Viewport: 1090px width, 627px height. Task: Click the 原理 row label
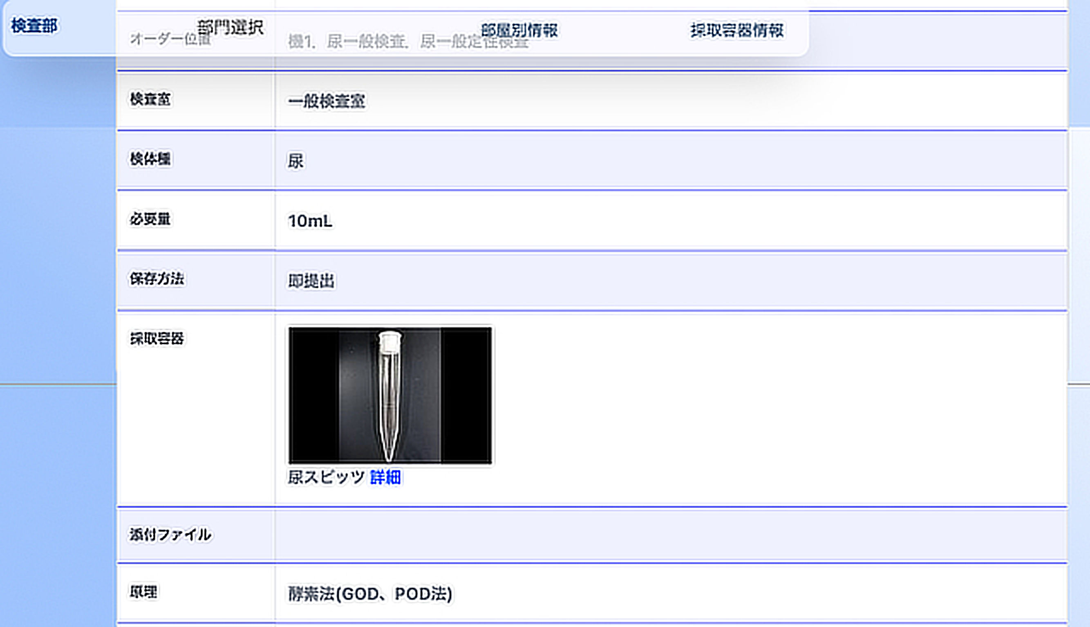pyautogui.click(x=143, y=592)
